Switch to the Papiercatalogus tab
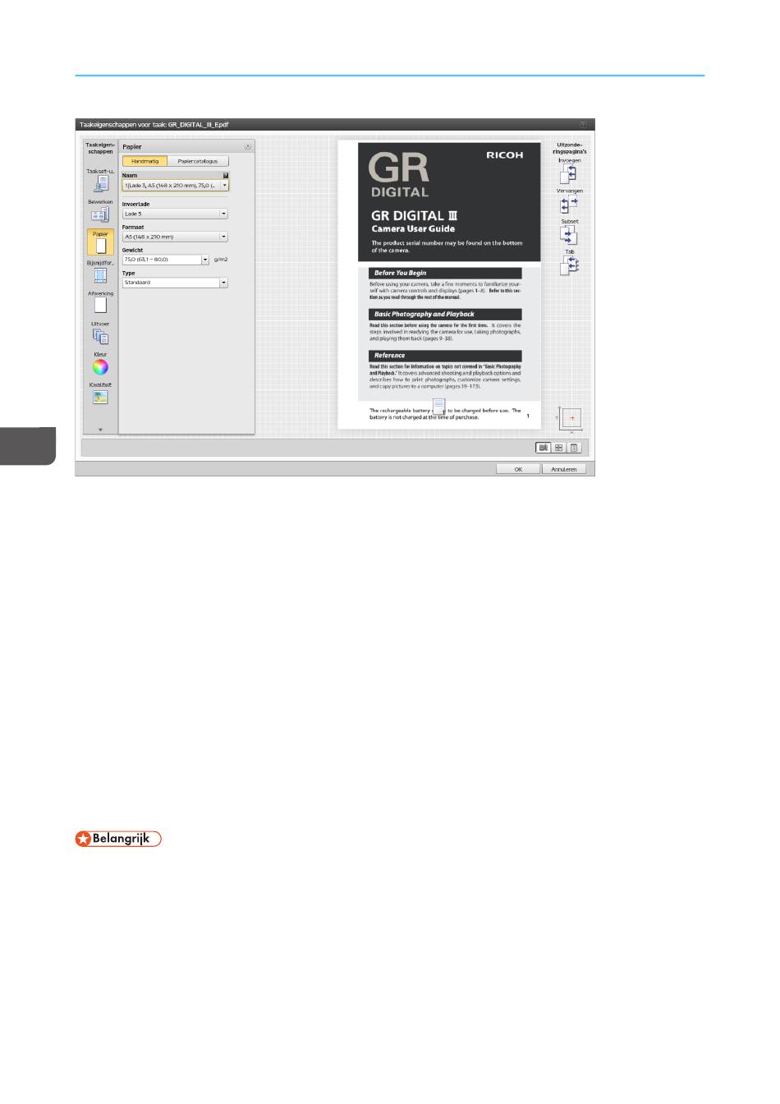This screenshot has width=780, height=1104. tap(198, 161)
